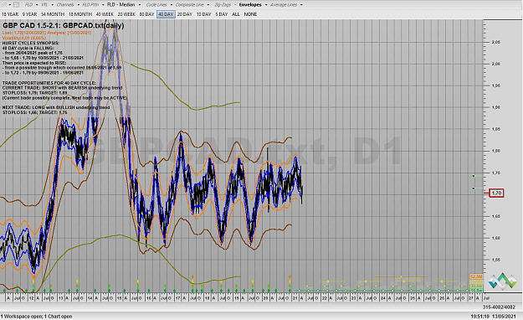This screenshot has width=523, height=320.
Task: Open the Envelopes dropdown arrow
Action: click(266, 5)
